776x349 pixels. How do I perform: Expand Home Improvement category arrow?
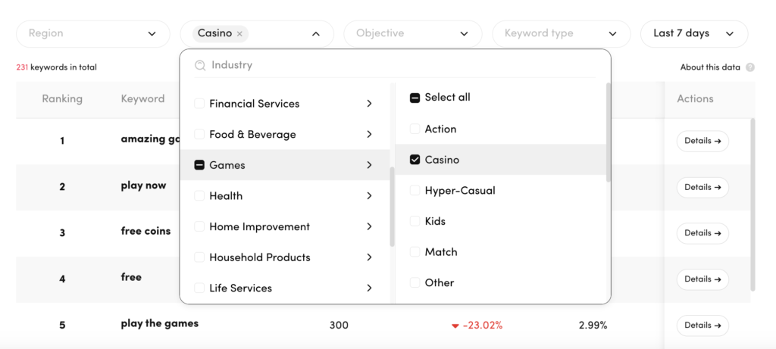coord(369,227)
